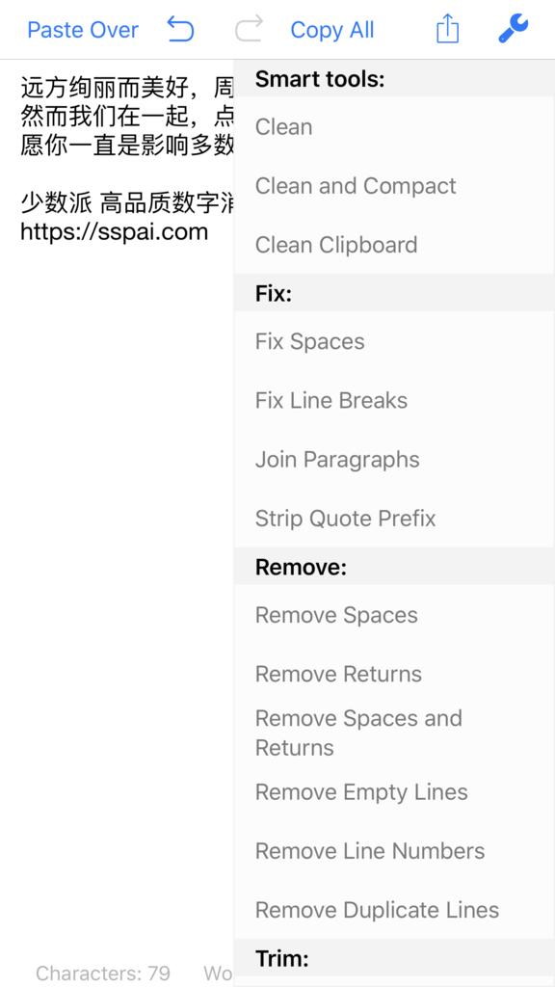Viewport: 555px width, 987px height.
Task: Choose Remove Line Numbers
Action: pos(394,851)
